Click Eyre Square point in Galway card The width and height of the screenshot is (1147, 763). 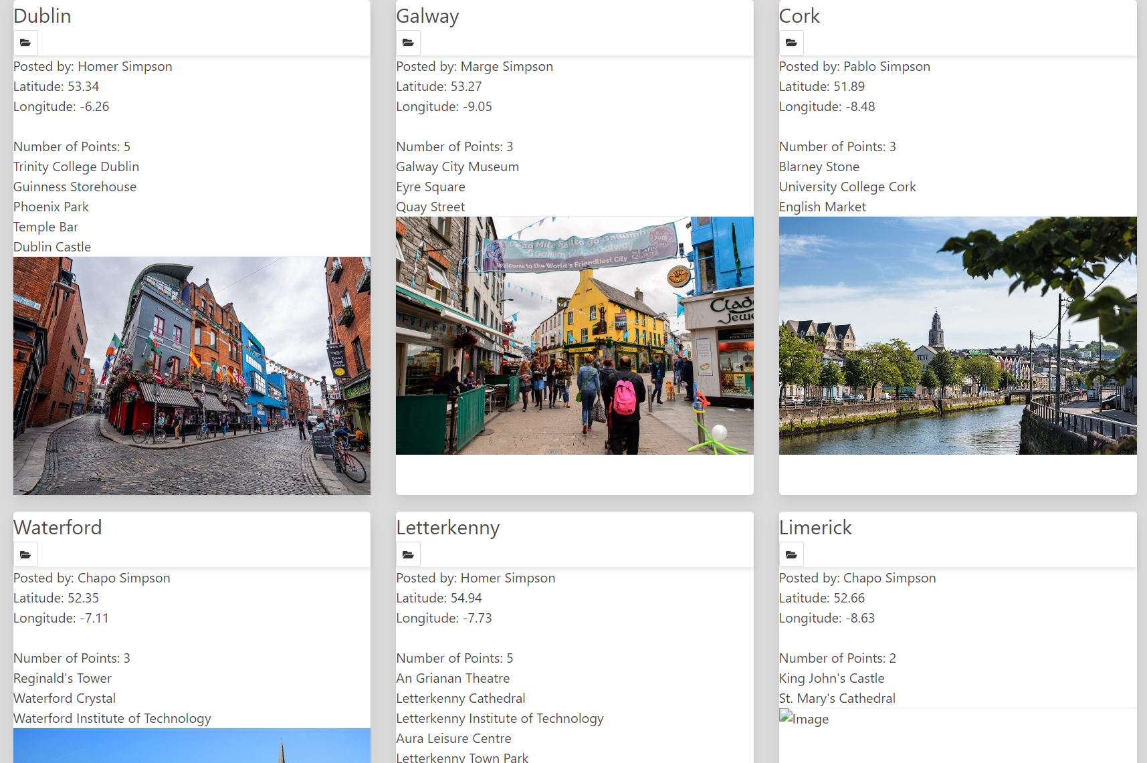coord(431,187)
